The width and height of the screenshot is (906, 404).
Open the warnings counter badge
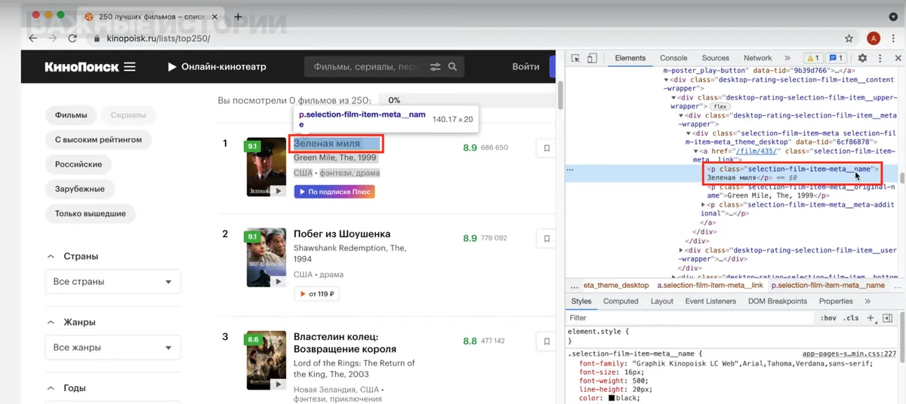[x=813, y=58]
